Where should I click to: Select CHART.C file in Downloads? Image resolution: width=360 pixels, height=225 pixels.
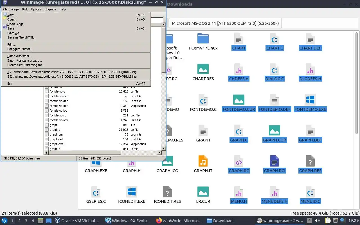point(274,42)
